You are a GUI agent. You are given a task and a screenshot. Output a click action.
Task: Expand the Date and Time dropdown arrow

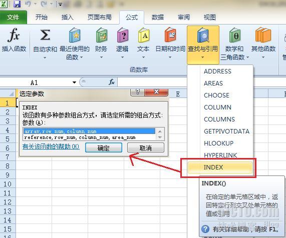[x=170, y=57]
